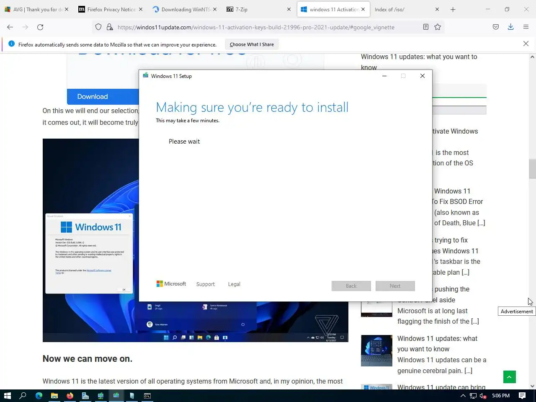Click the address bar URL field
The width and height of the screenshot is (536, 402).
tap(268, 27)
